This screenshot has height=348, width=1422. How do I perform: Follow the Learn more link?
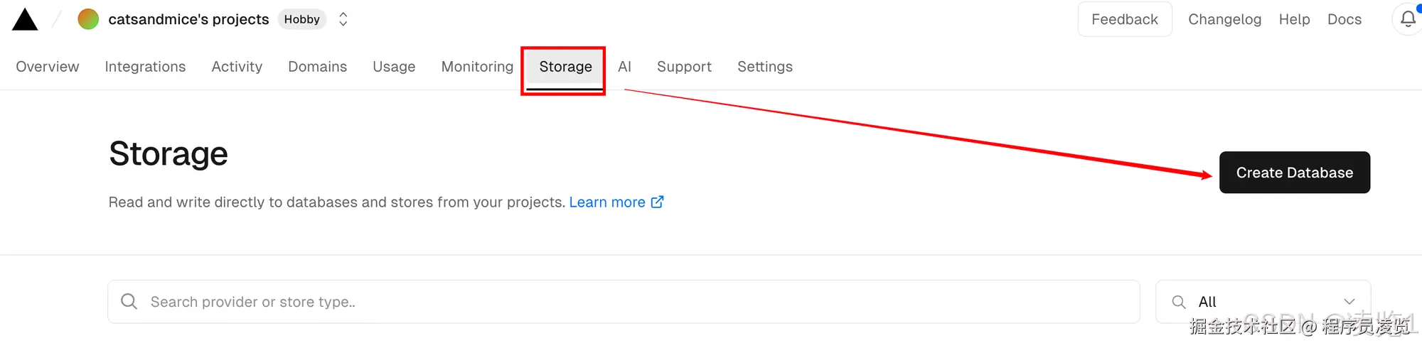606,202
